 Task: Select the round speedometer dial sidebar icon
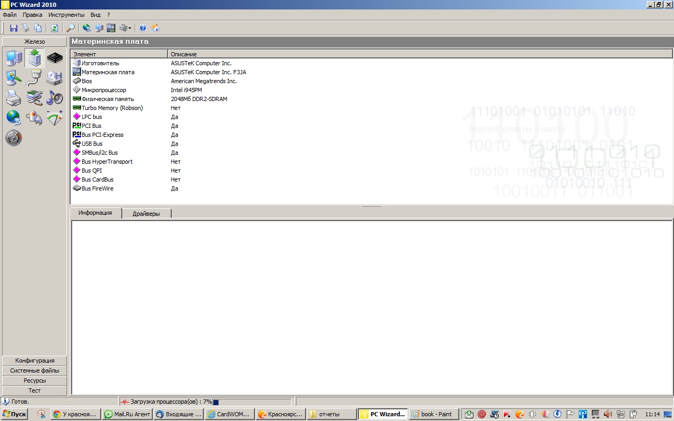tap(14, 138)
